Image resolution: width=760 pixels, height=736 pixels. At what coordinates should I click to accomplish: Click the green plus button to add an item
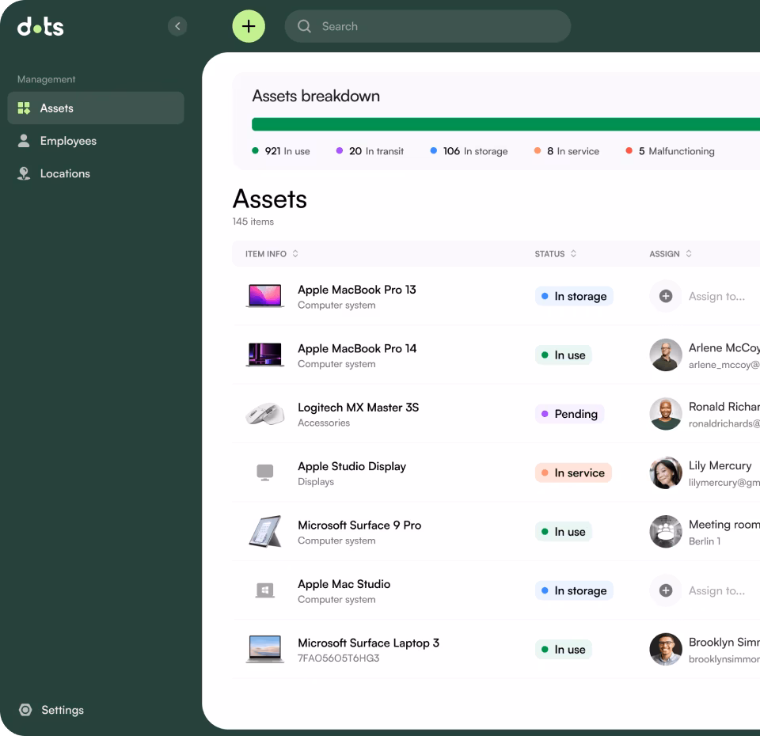click(248, 26)
